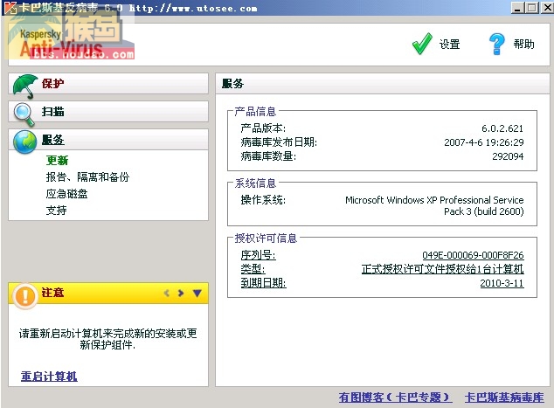Screen dimensions: 554x408
Task: Open 设置 settings
Action: pyautogui.click(x=449, y=45)
